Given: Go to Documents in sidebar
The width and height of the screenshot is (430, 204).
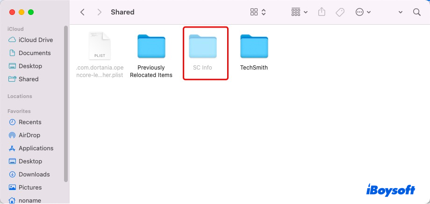Looking at the screenshot, I should coord(34,53).
